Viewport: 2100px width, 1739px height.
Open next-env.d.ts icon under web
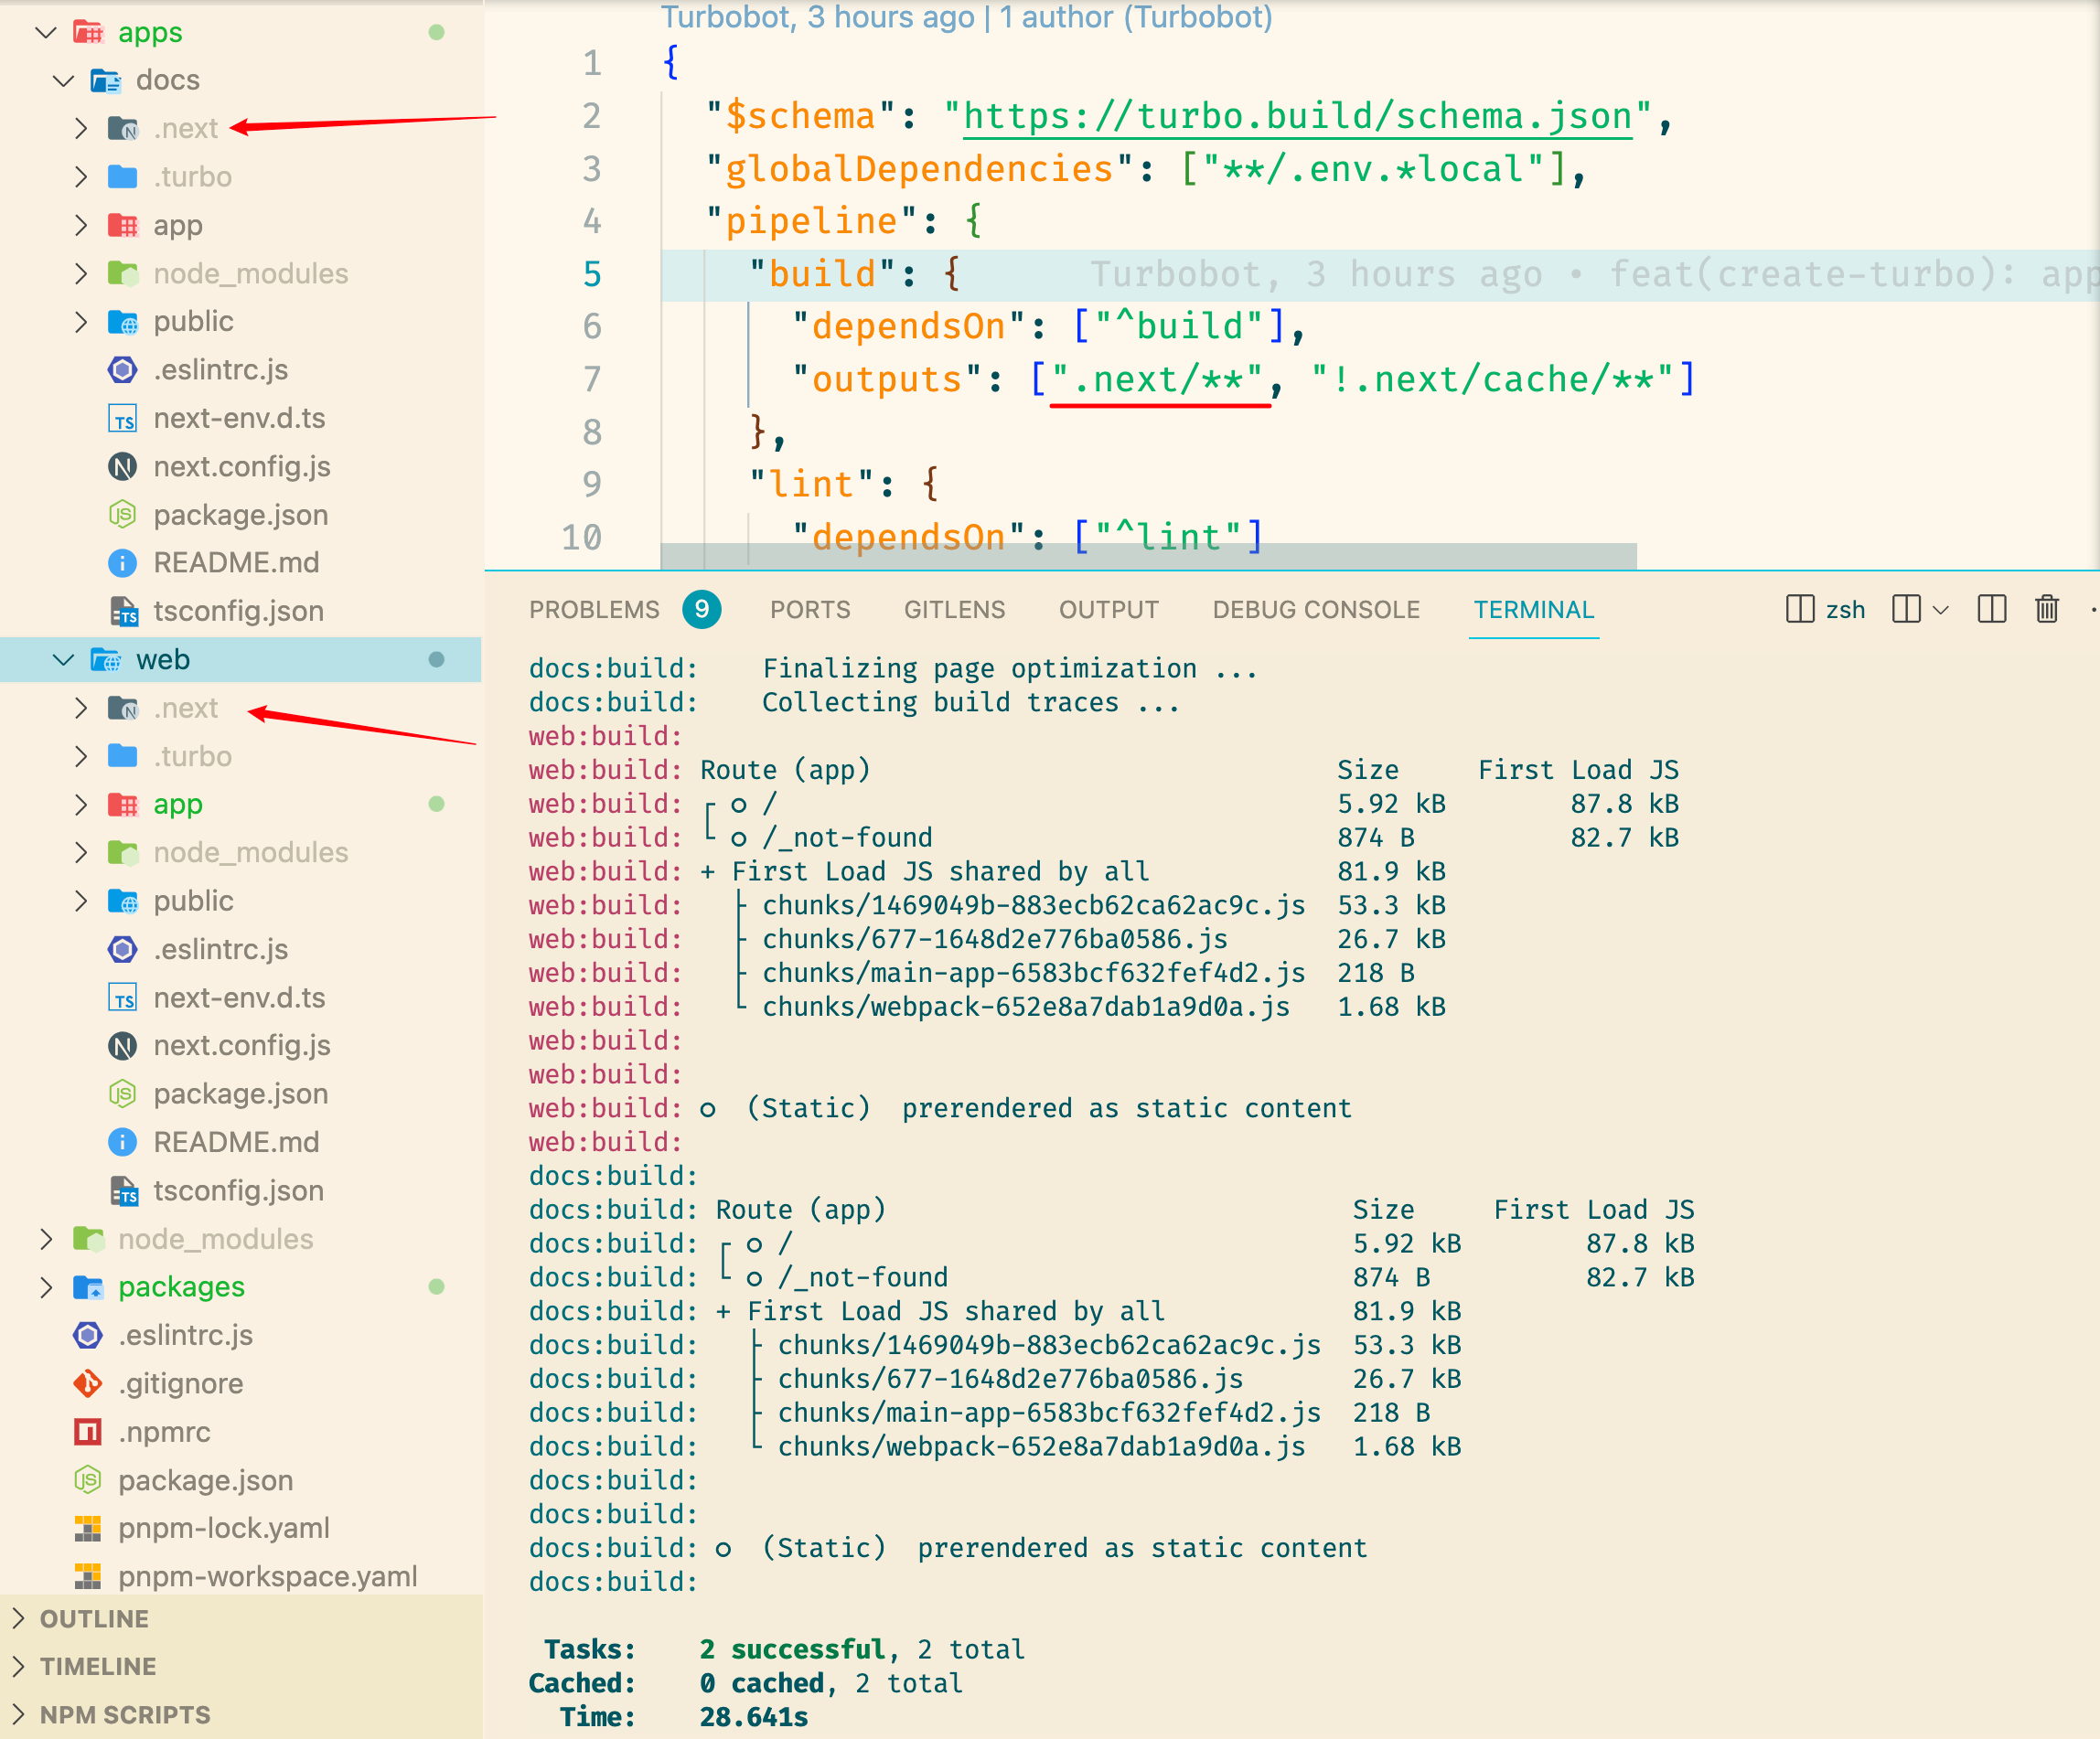(x=122, y=998)
